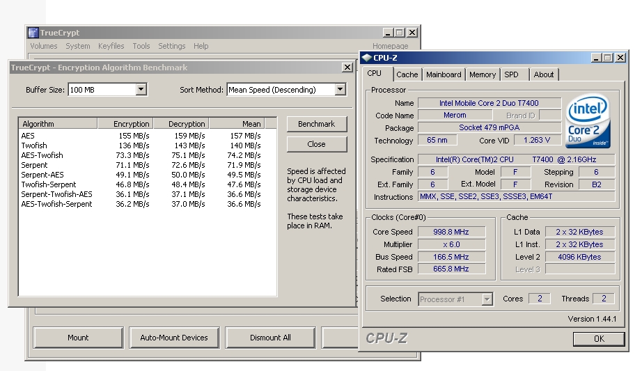642x371 pixels.
Task: Click the Intel Core 2 Duo logo
Action: (588, 121)
